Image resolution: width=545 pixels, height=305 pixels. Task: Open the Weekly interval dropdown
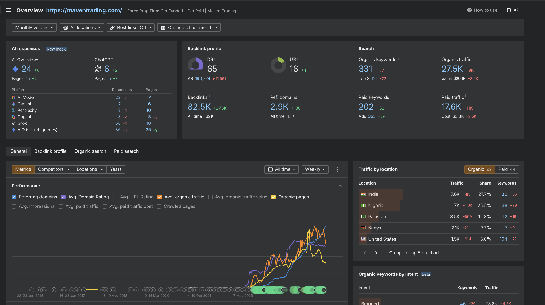click(315, 169)
